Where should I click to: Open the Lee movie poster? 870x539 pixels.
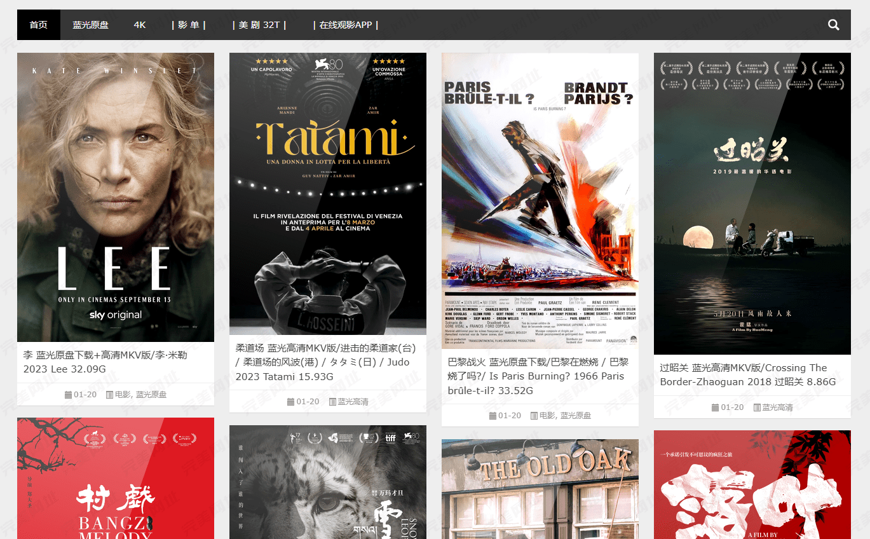116,197
